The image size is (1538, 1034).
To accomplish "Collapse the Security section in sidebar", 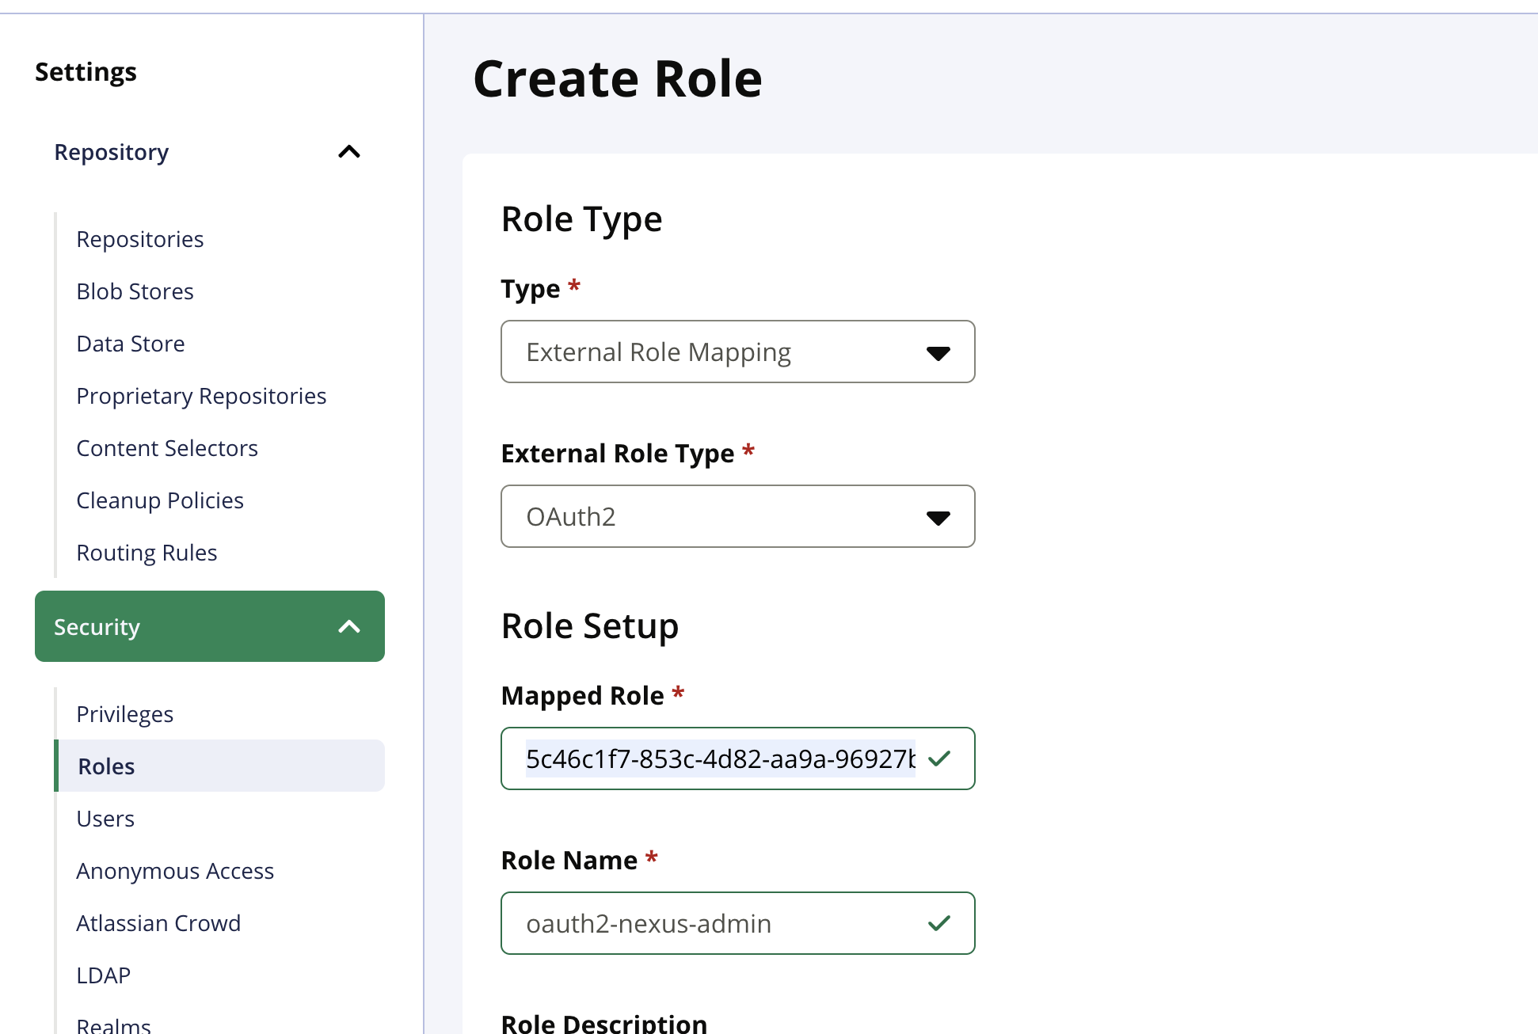I will coord(348,626).
